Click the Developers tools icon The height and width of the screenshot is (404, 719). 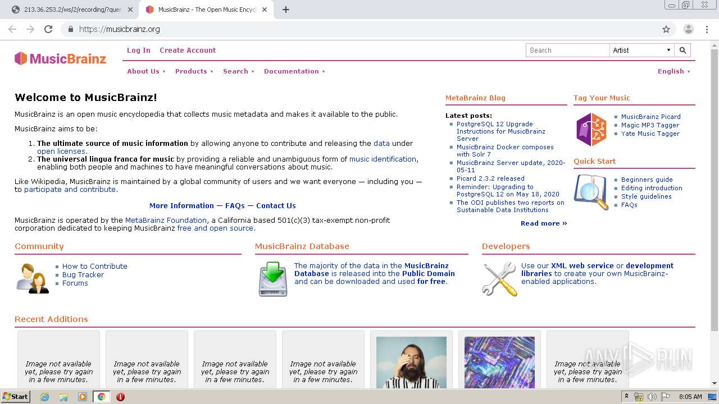coord(499,279)
